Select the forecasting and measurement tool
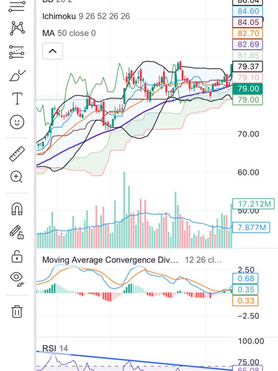Screen dimensions: 278x371 click(17, 52)
